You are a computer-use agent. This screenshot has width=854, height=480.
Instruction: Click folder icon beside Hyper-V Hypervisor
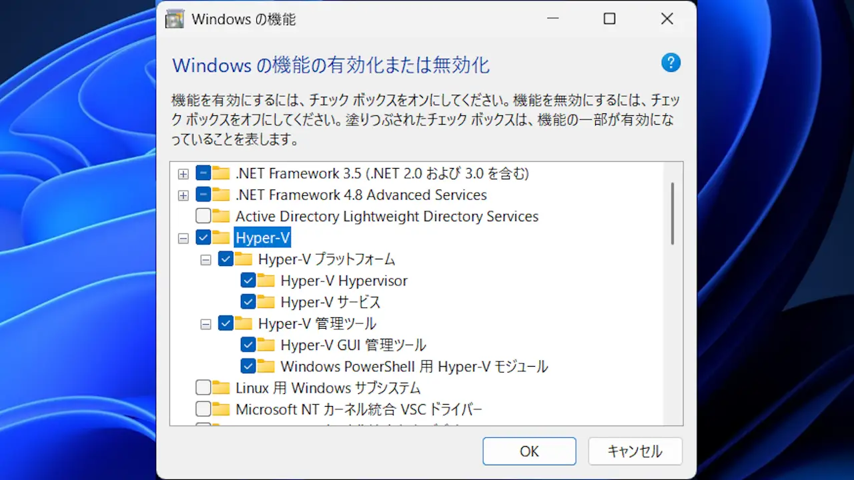266,280
